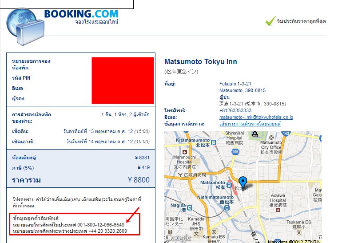Click the blue hotel location pin on map

coord(243,183)
